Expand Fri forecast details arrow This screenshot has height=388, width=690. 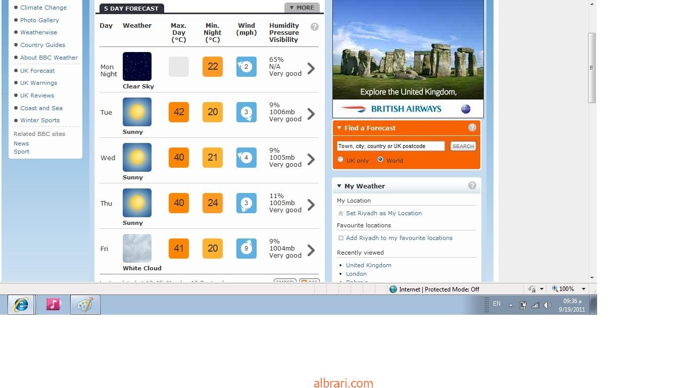(311, 250)
